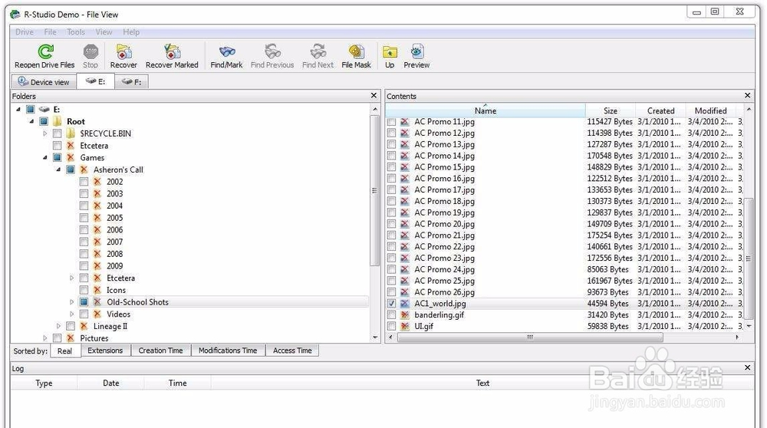Click the deleted-folder icon beside Lineage II
This screenshot has width=767, height=428.
click(x=84, y=326)
